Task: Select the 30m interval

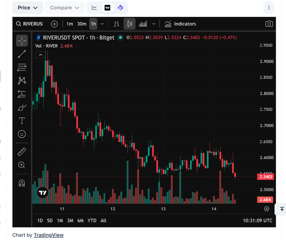Action: click(82, 24)
